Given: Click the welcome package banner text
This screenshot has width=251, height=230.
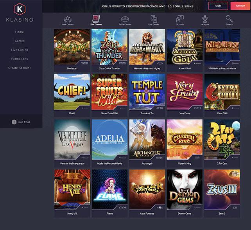Looking at the screenshot, I should (x=147, y=6).
